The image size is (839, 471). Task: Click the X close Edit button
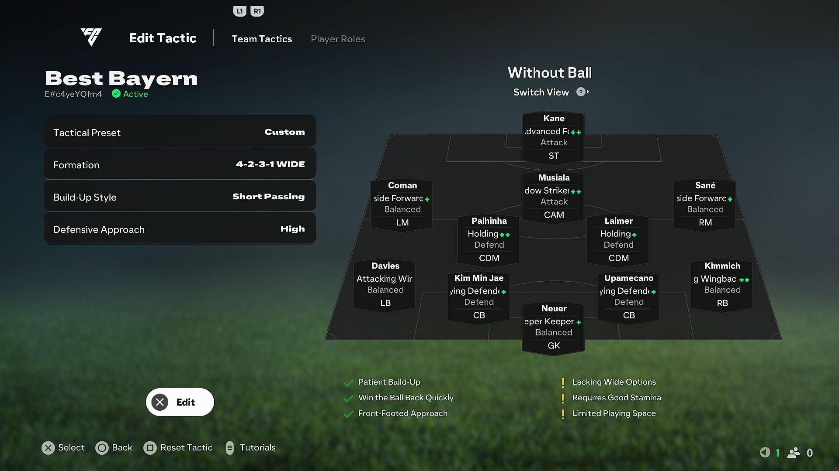(160, 402)
